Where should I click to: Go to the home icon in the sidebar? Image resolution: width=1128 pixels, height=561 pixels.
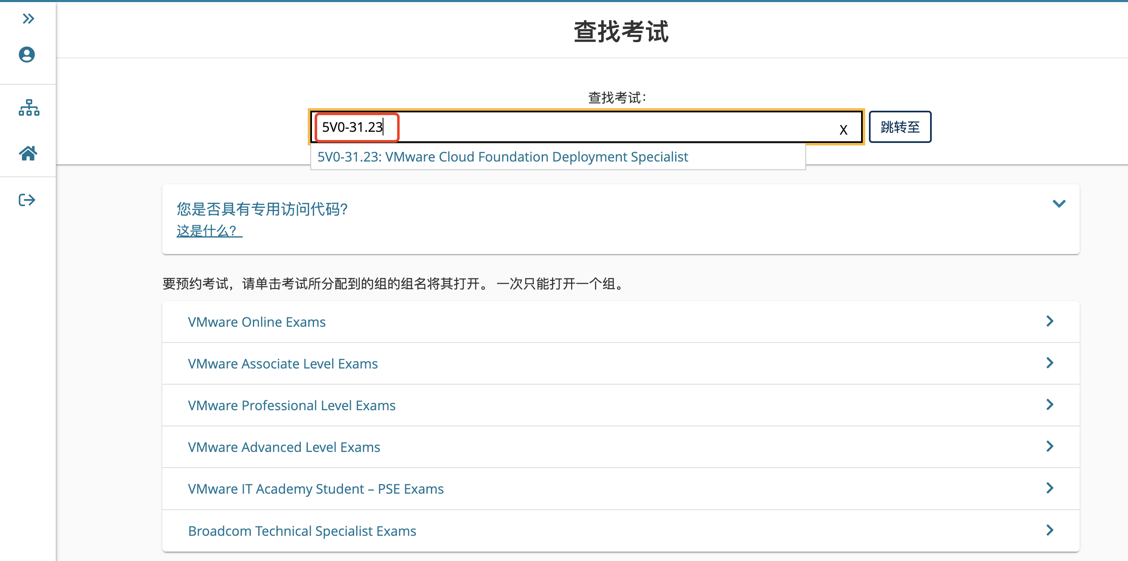[x=28, y=153]
